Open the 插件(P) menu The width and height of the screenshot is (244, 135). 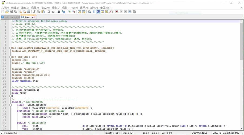(x=94, y=8)
